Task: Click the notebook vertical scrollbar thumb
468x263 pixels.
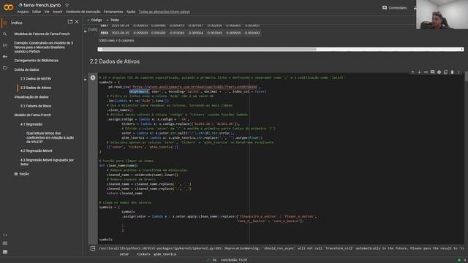Action: (467, 77)
